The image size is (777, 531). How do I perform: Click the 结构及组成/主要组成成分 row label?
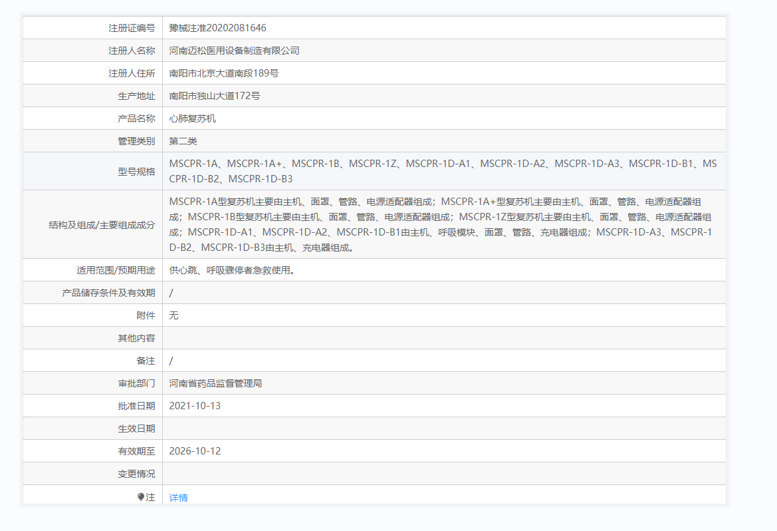click(102, 225)
